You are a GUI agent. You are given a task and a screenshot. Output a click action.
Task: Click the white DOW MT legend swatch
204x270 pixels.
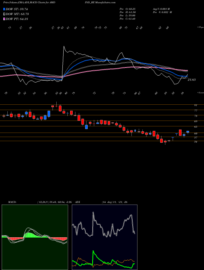4,14
